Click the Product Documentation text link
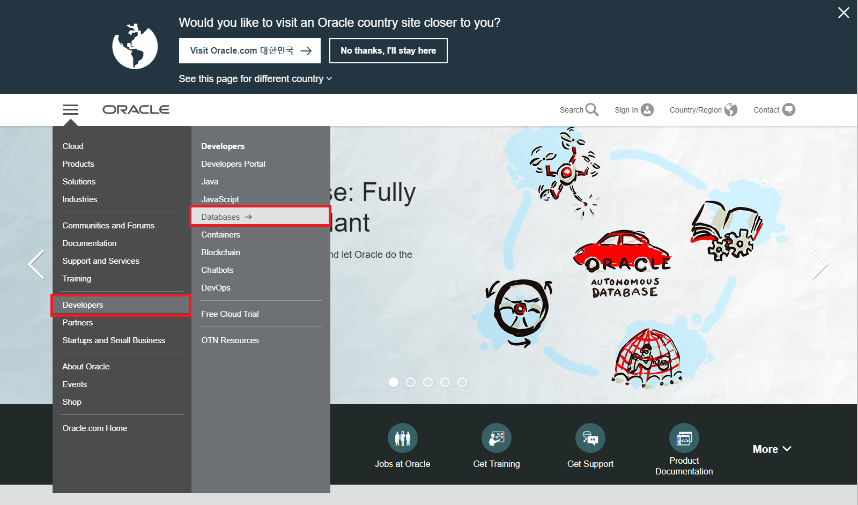This screenshot has height=505, width=858. tap(684, 466)
